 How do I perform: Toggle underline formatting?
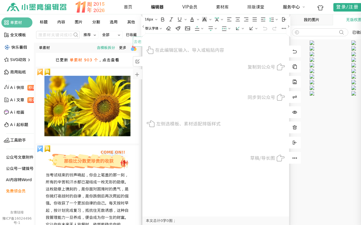[x=180, y=19]
